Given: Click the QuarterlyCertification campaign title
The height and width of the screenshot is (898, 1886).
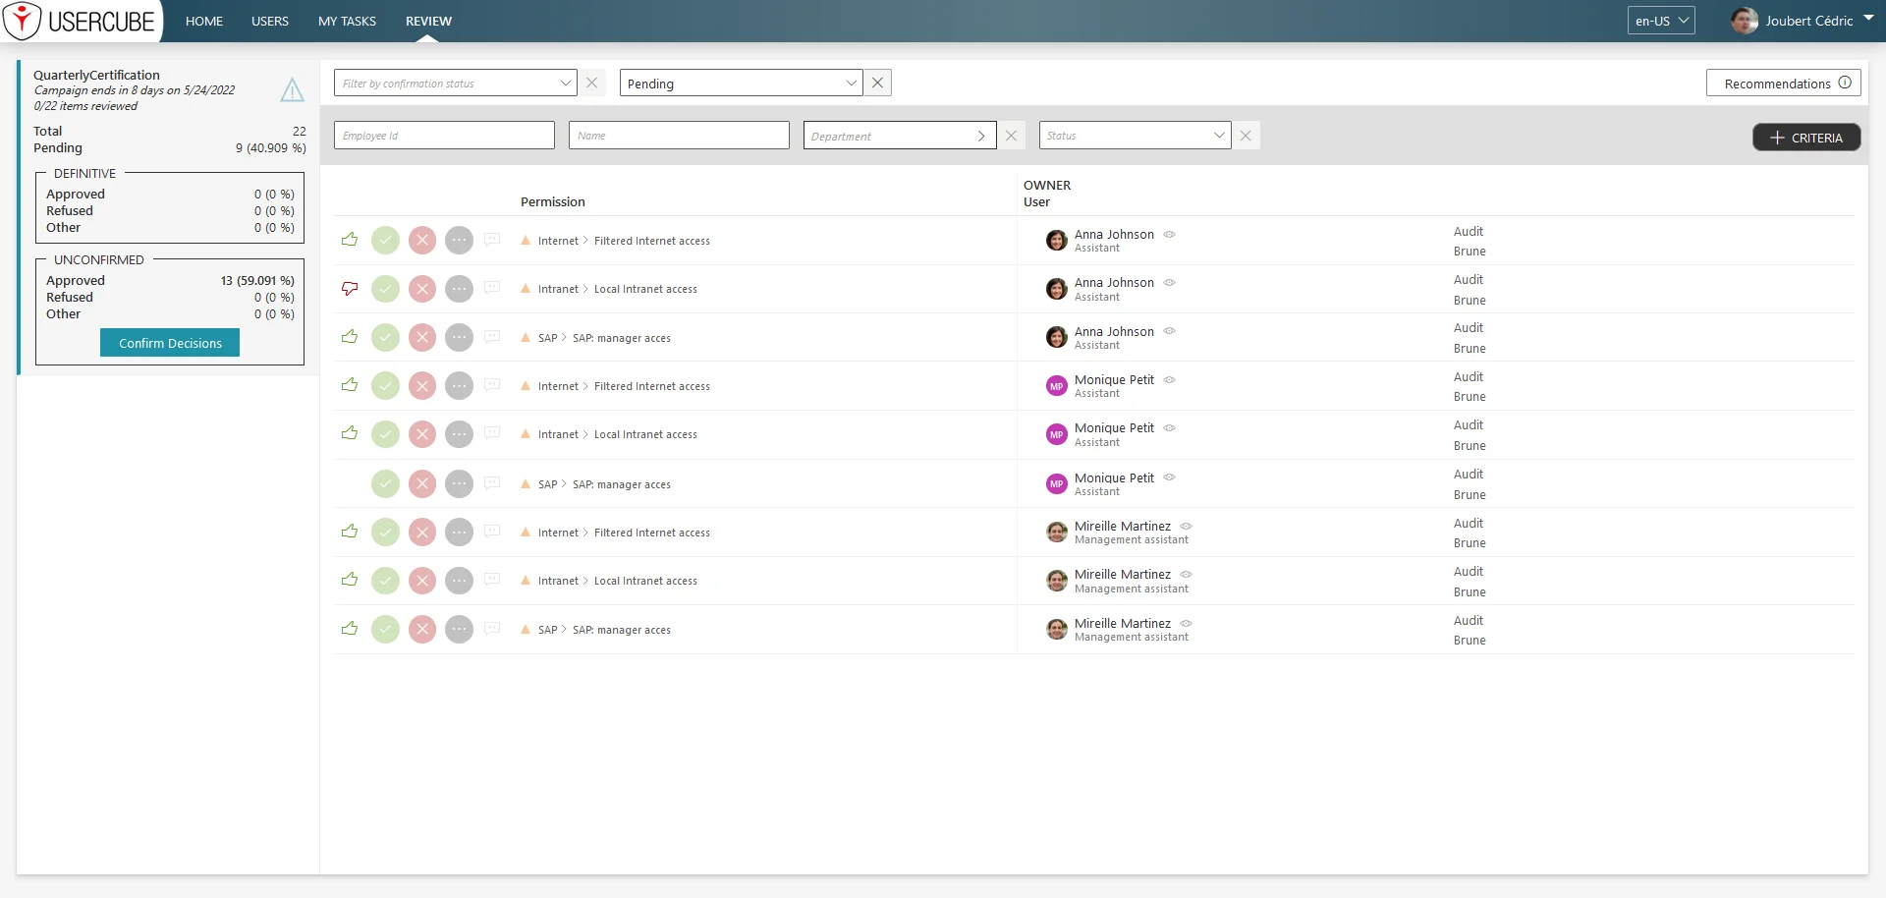Looking at the screenshot, I should tap(96, 75).
